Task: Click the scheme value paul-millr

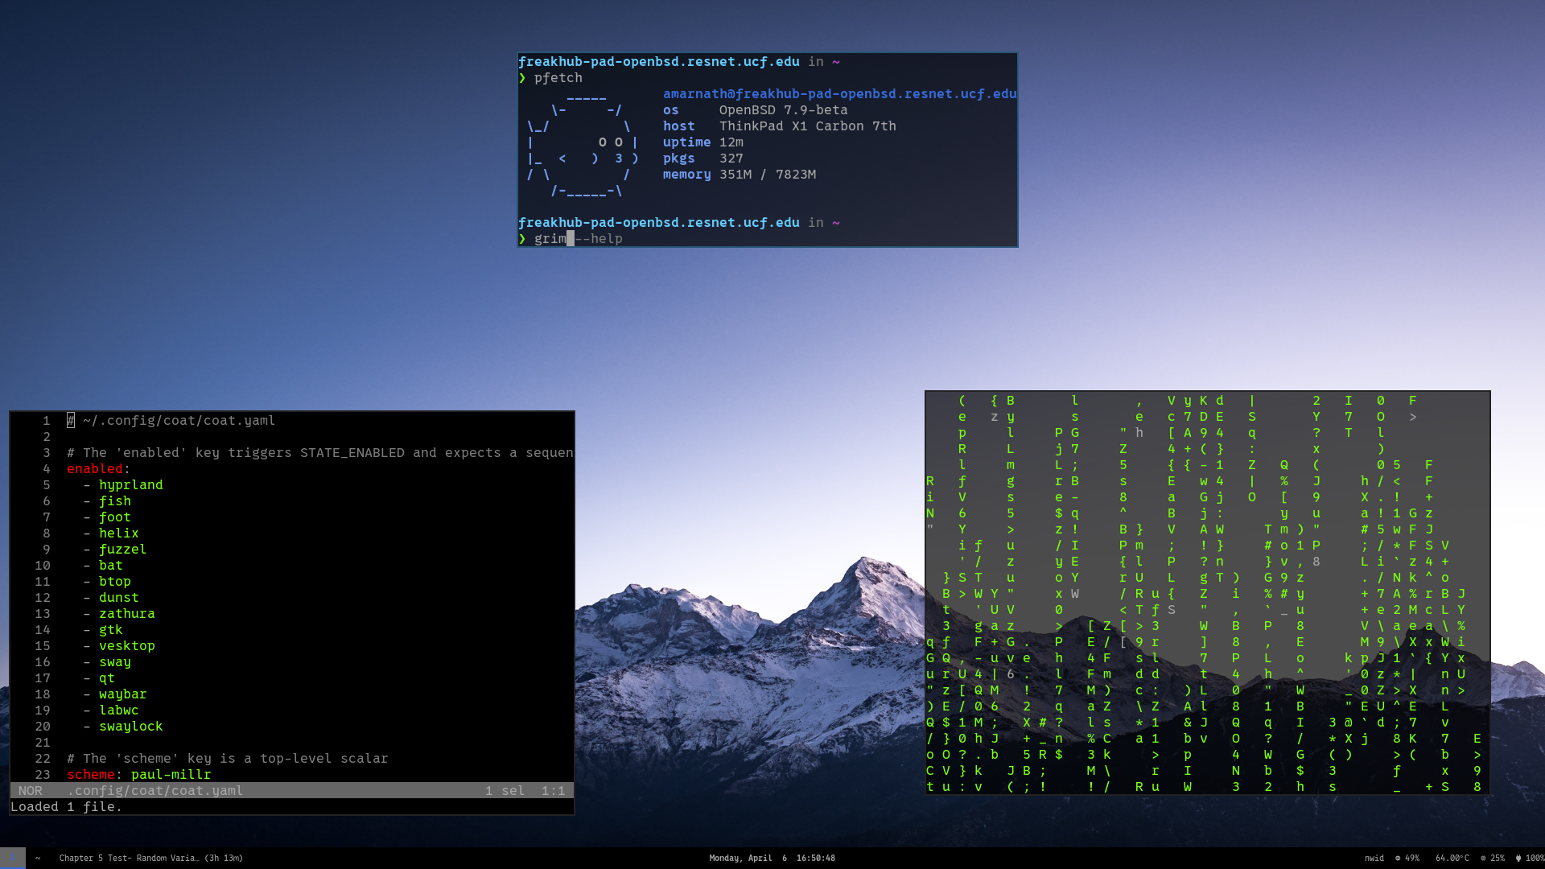Action: click(171, 774)
